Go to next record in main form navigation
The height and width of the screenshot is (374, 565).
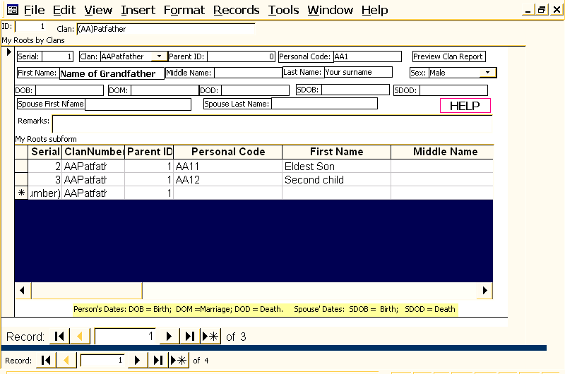[x=137, y=361]
